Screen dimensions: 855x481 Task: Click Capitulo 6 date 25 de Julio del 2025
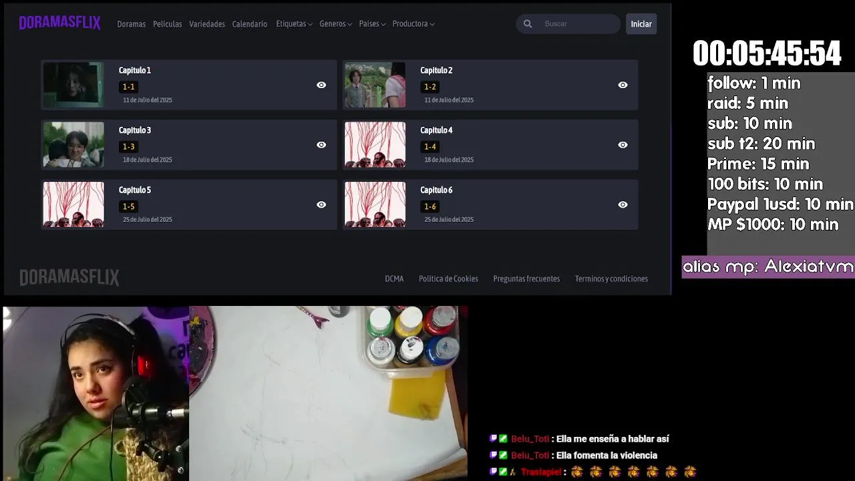[449, 220]
